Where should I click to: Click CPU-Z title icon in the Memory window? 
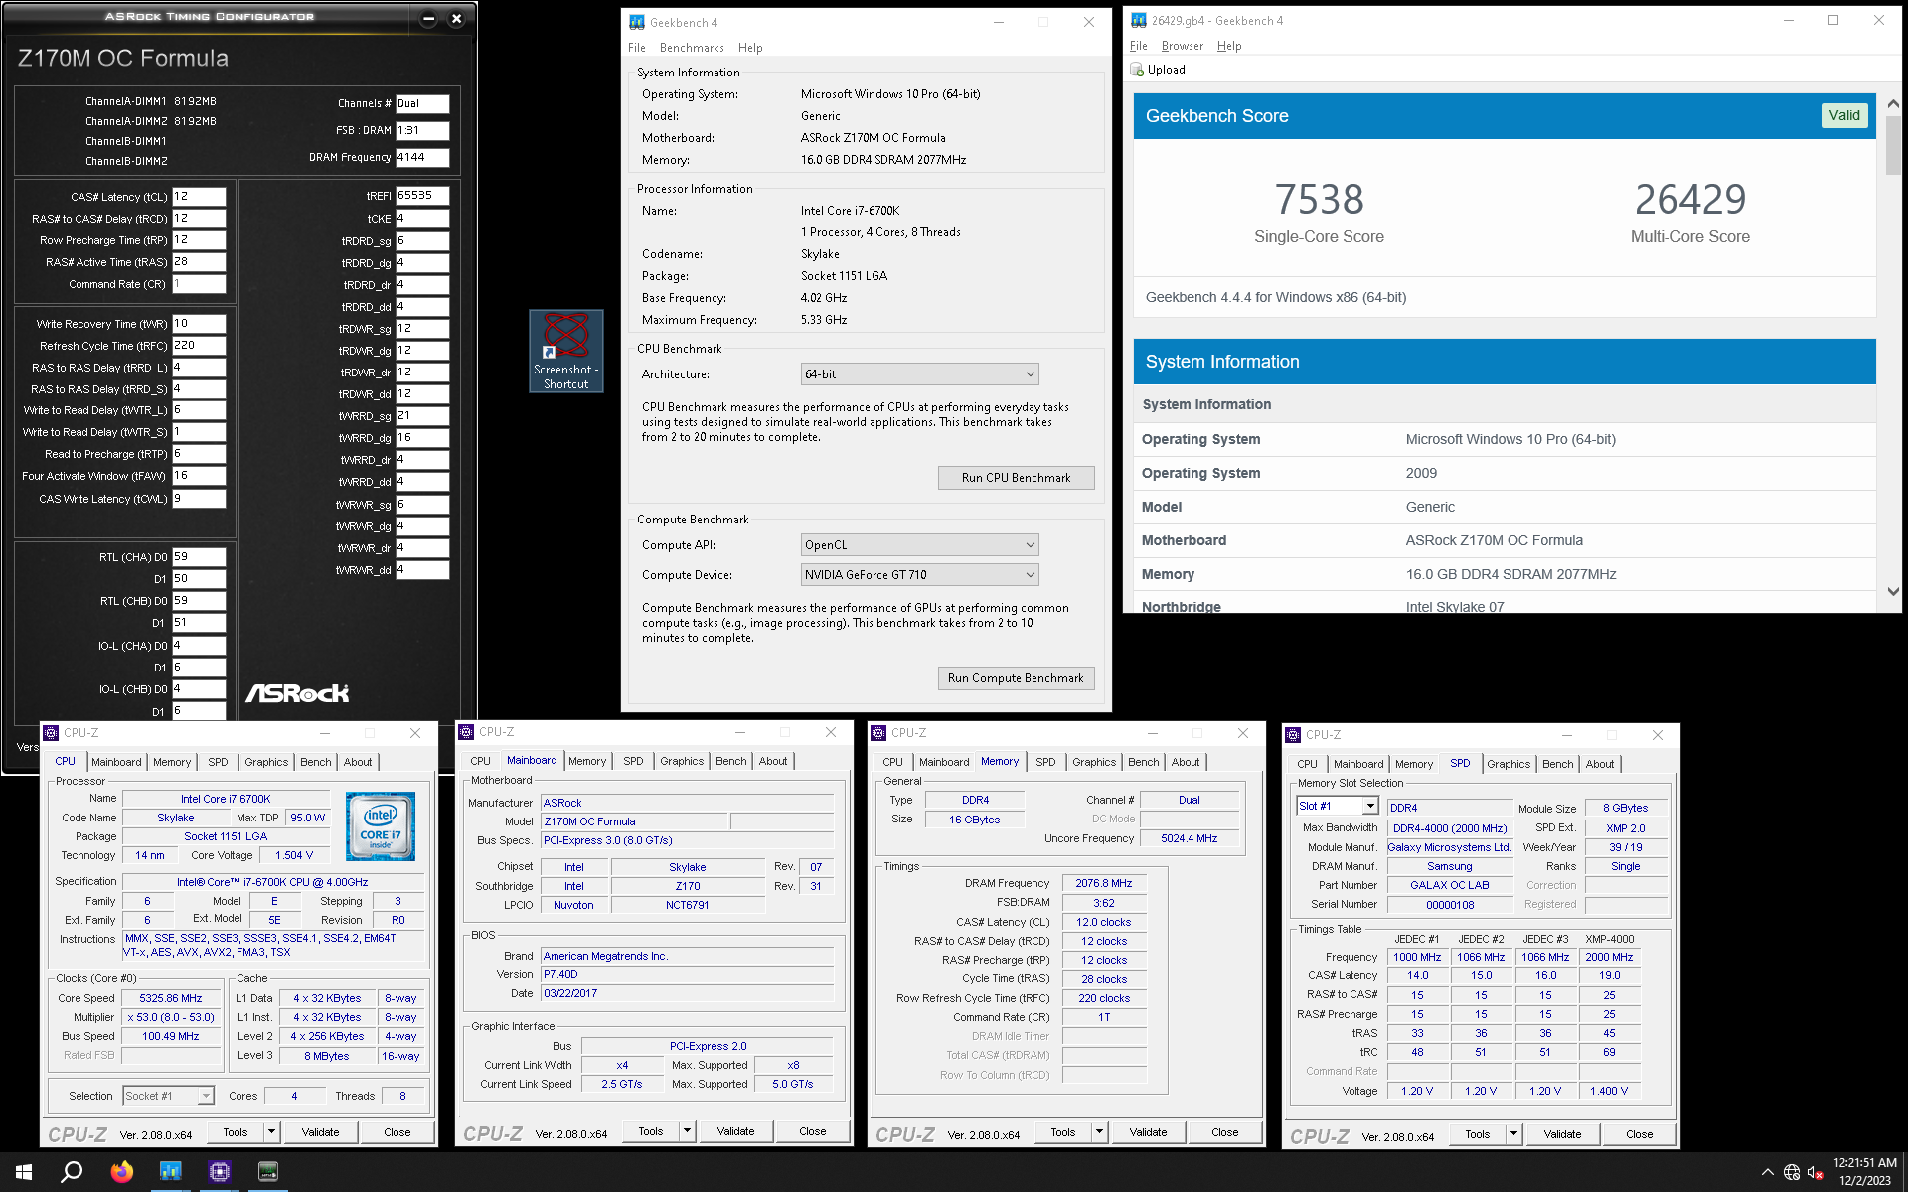click(x=878, y=733)
